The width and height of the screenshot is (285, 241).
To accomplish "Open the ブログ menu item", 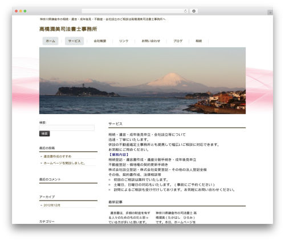I will [x=178, y=41].
